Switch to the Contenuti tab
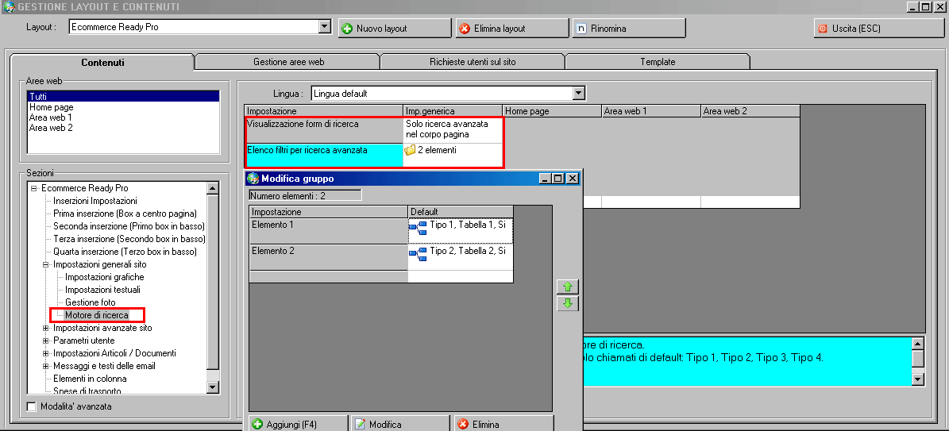Screen dimensions: 949x431 point(102,62)
